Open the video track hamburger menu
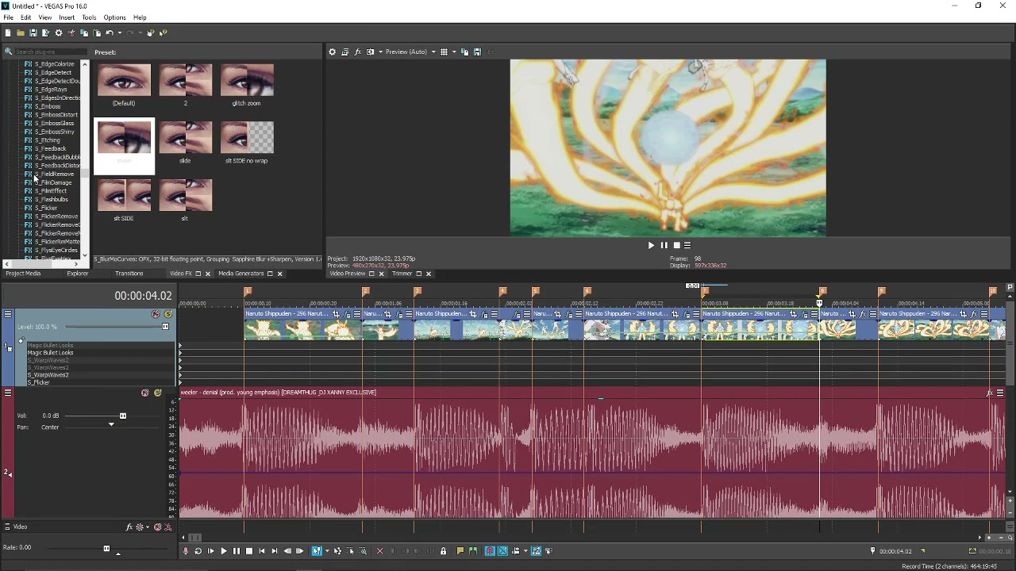Screen dimensions: 1016x571 point(7,315)
